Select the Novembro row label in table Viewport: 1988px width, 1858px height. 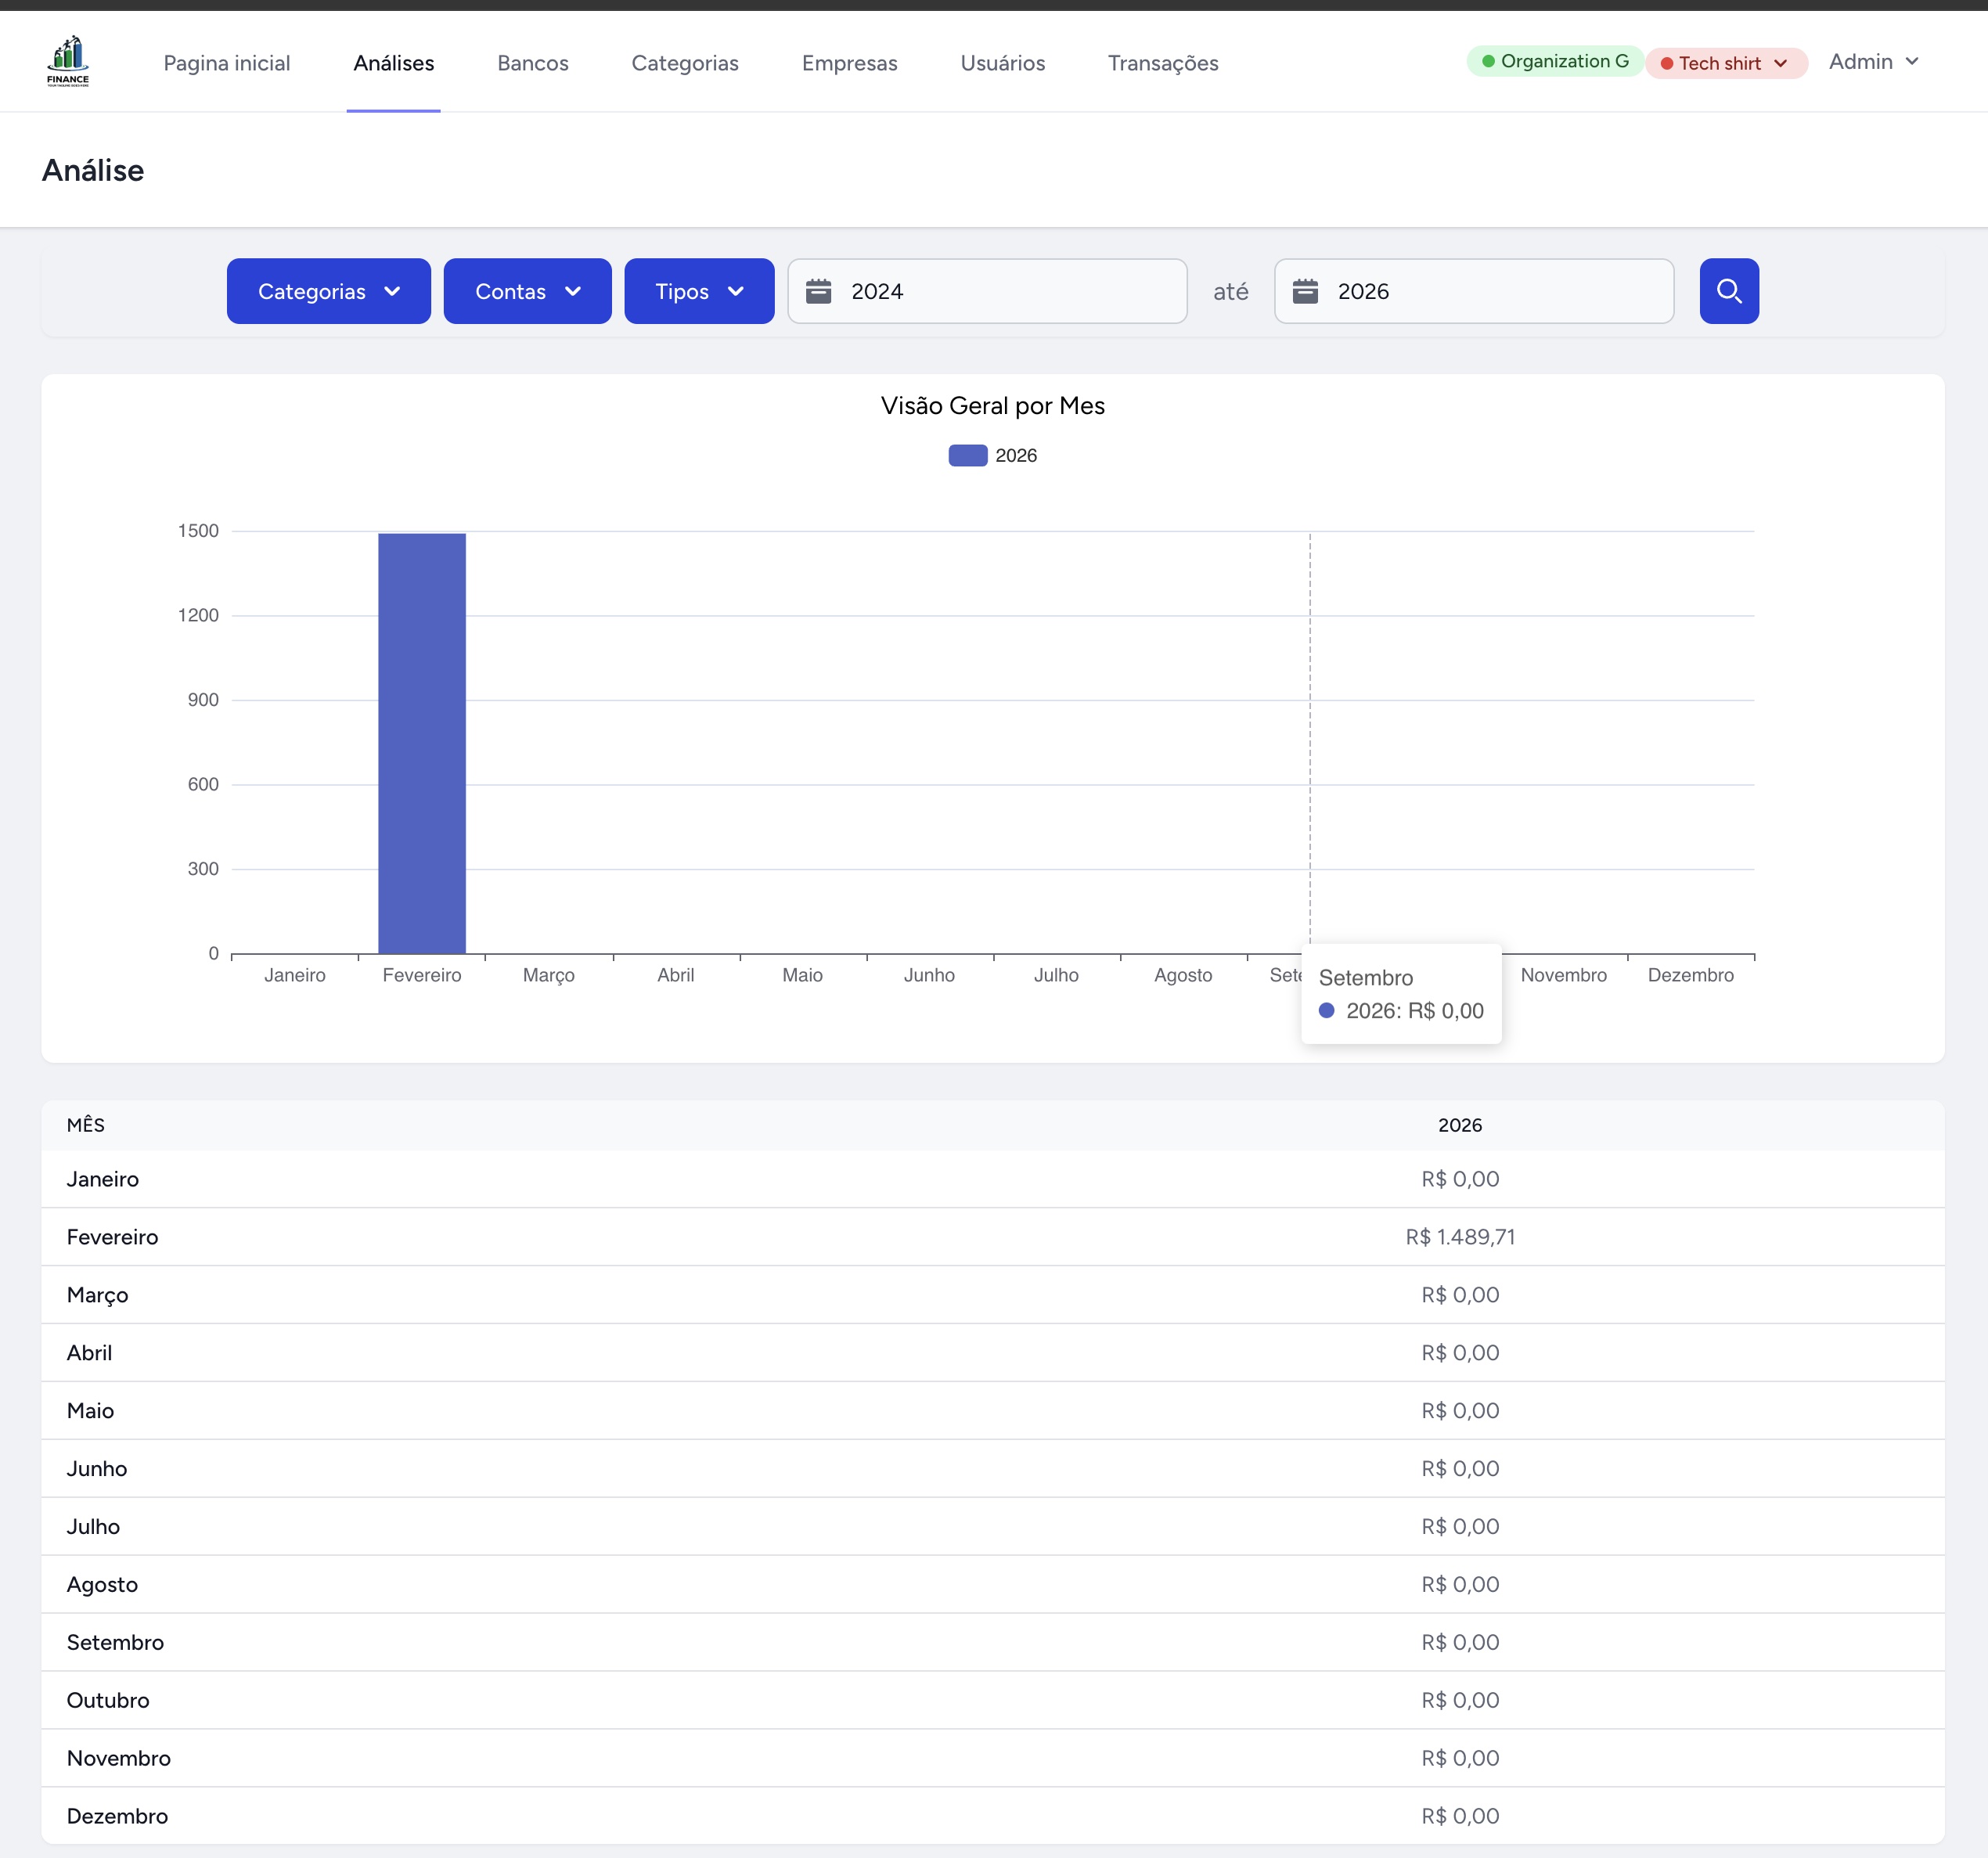pos(119,1759)
